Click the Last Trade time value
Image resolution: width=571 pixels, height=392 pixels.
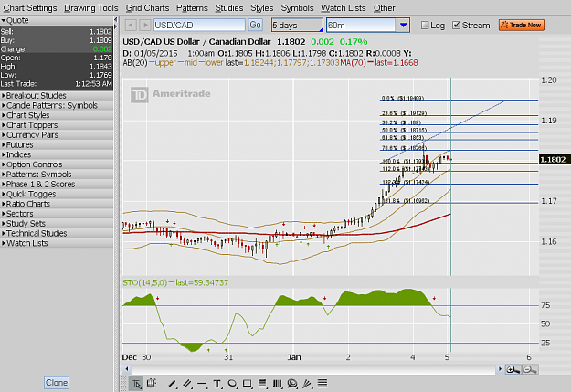pos(93,84)
